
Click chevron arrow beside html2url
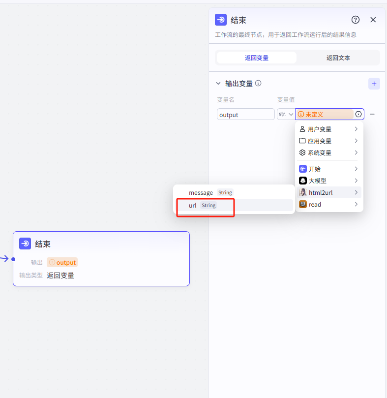tap(356, 192)
